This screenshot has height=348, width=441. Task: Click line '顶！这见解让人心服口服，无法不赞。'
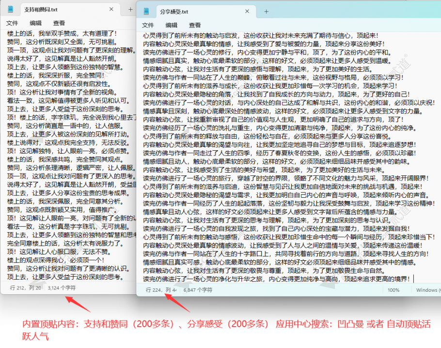pyautogui.click(x=59, y=252)
